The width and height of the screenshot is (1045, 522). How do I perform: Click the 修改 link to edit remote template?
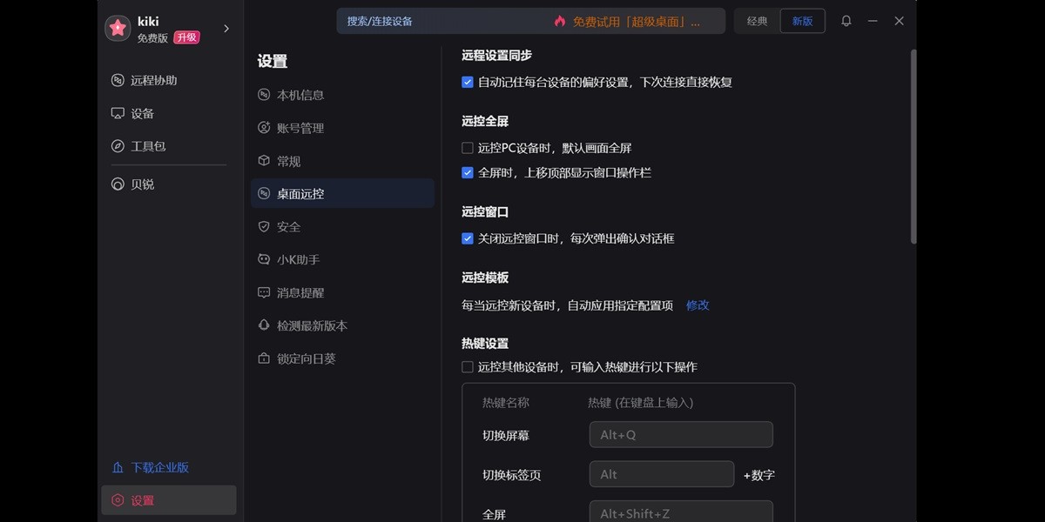[x=698, y=305]
